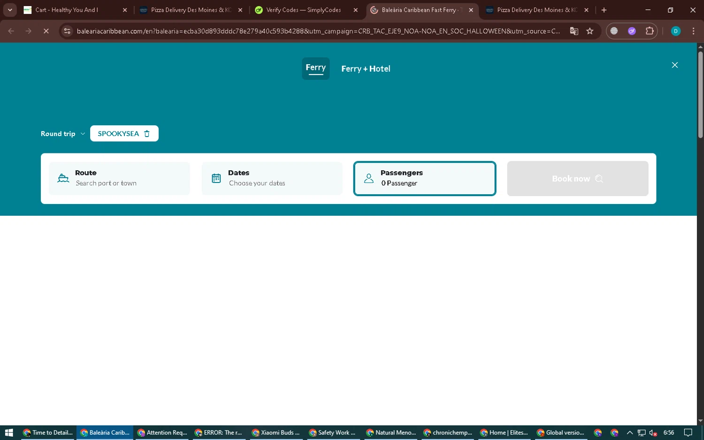The height and width of the screenshot is (440, 704).
Task: Open the Route search field
Action: tap(119, 178)
